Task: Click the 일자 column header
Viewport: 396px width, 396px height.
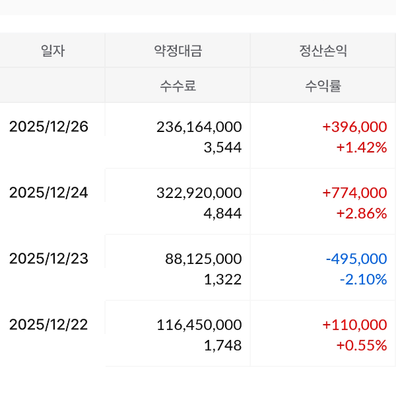Action: pyautogui.click(x=52, y=51)
